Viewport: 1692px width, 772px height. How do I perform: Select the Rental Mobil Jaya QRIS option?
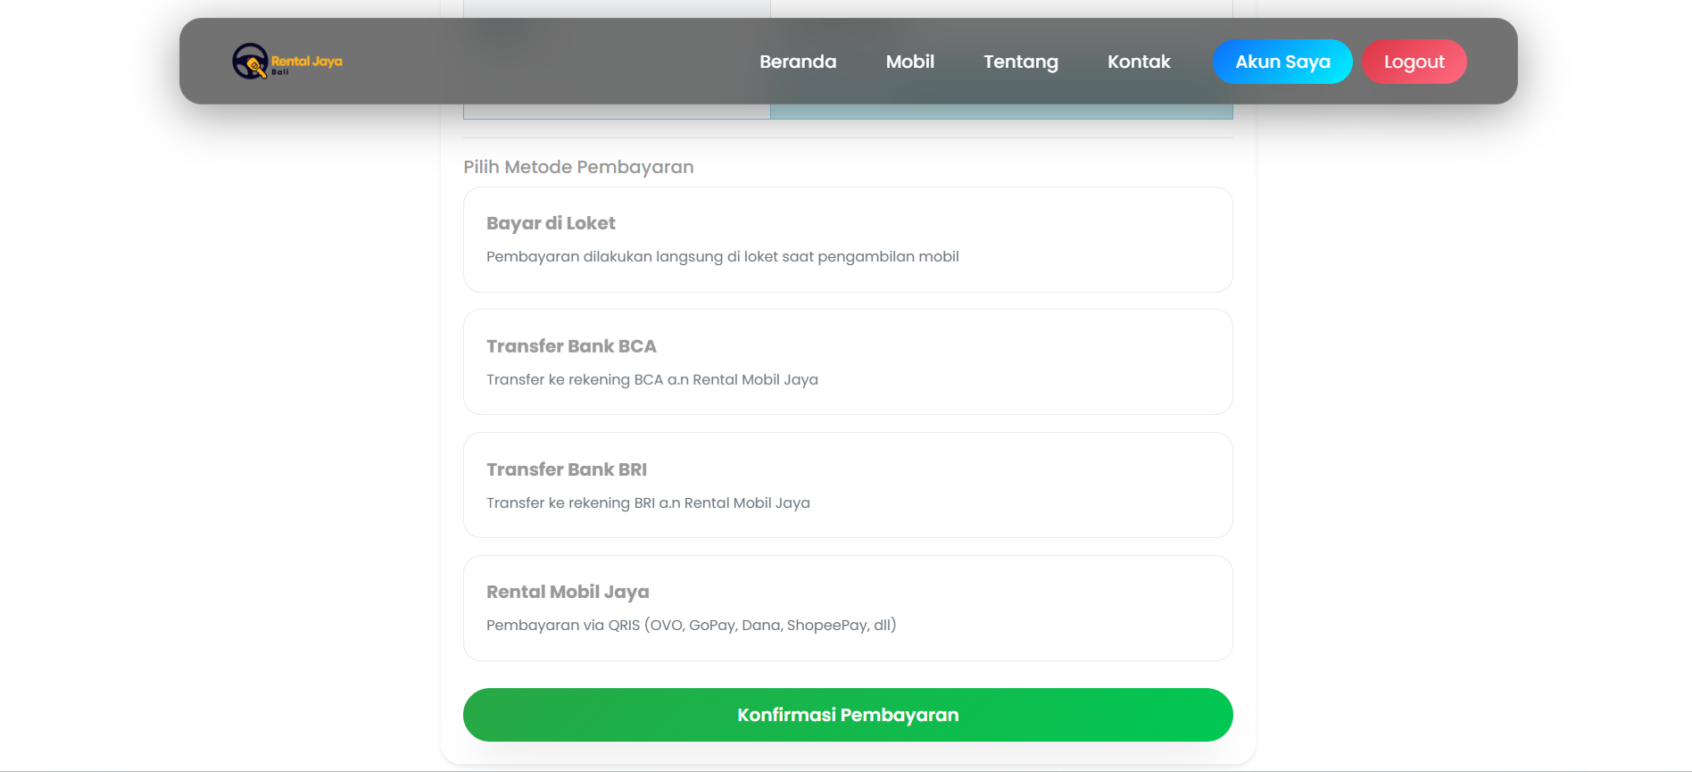click(568, 592)
